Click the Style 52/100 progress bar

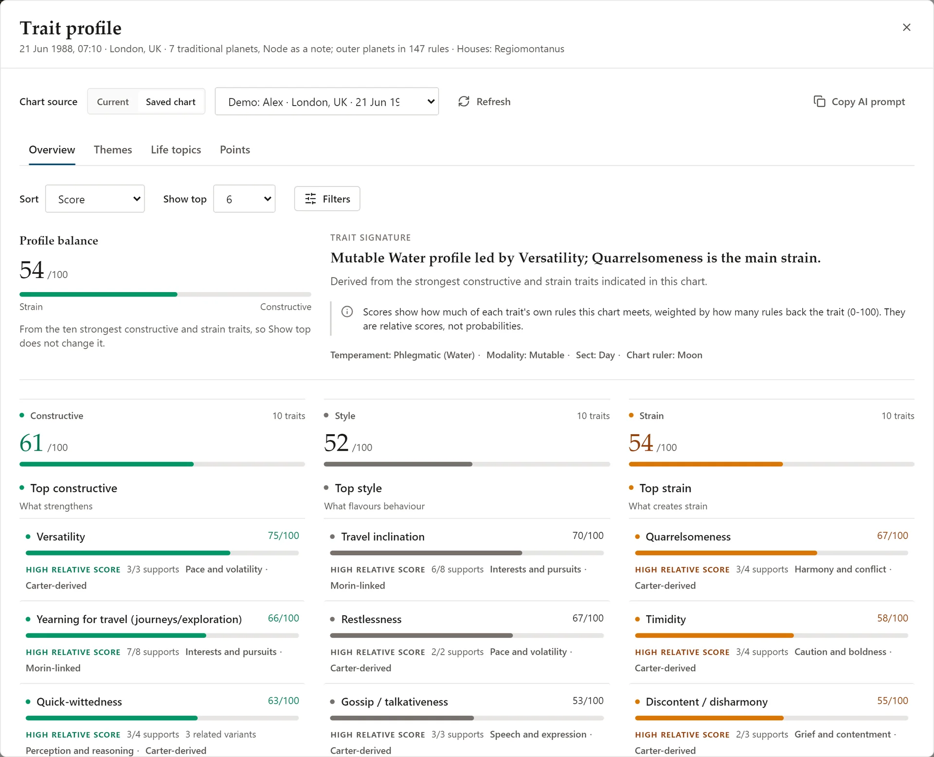pyautogui.click(x=467, y=464)
